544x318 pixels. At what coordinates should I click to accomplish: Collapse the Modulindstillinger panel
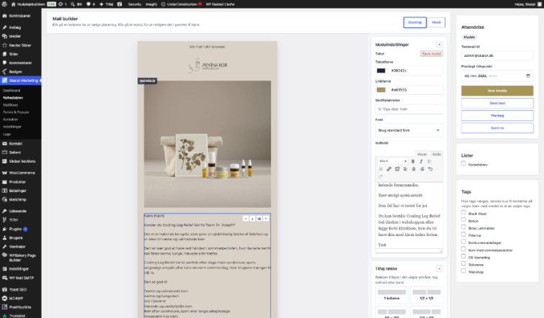coord(440,45)
